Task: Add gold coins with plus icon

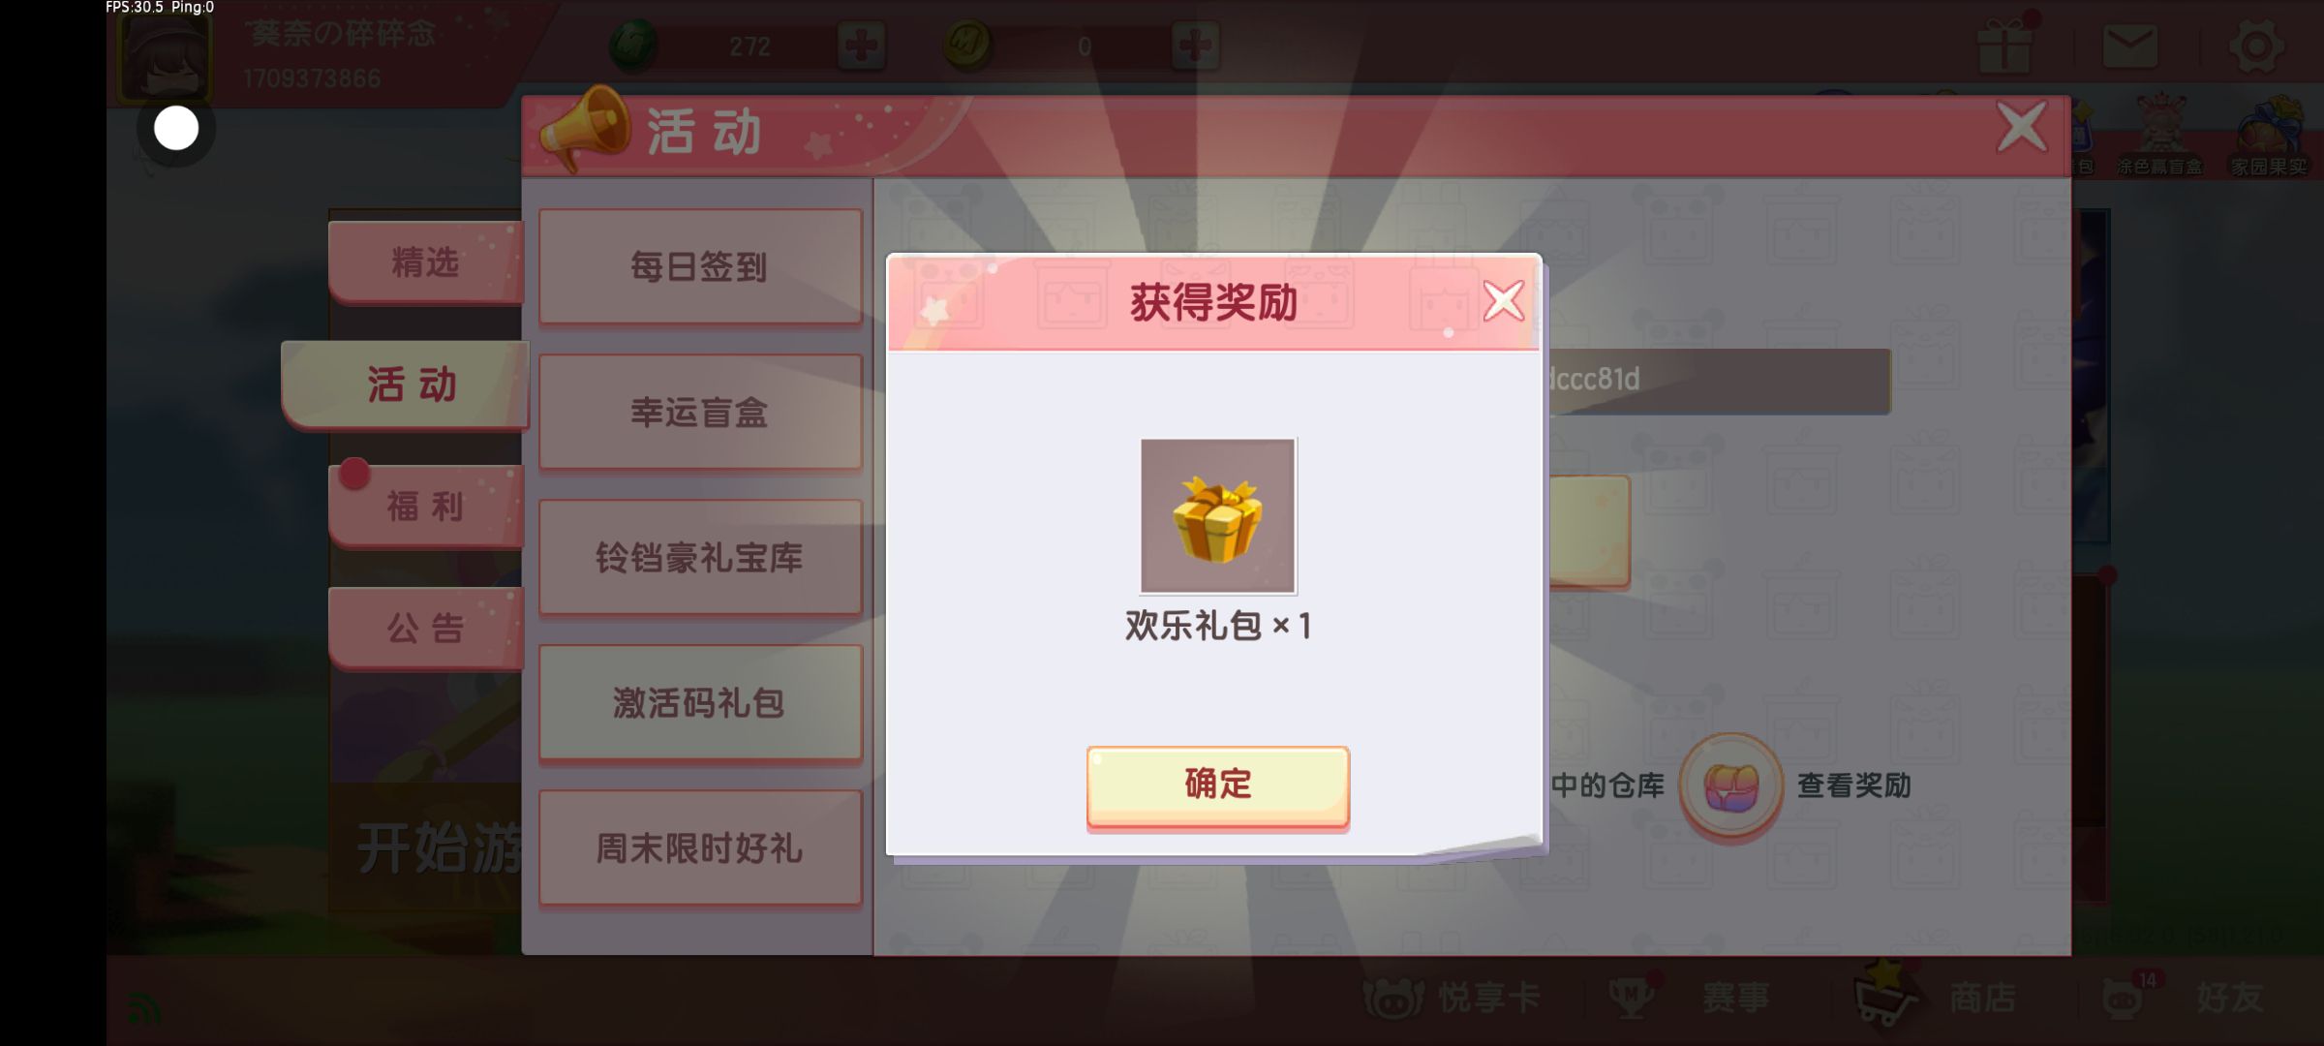Action: 1195,46
